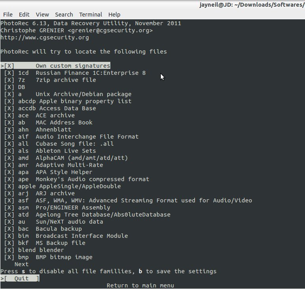The width and height of the screenshot is (305, 289).
Task: Toggle the BMP bitmap image checkbox
Action: click(9, 257)
